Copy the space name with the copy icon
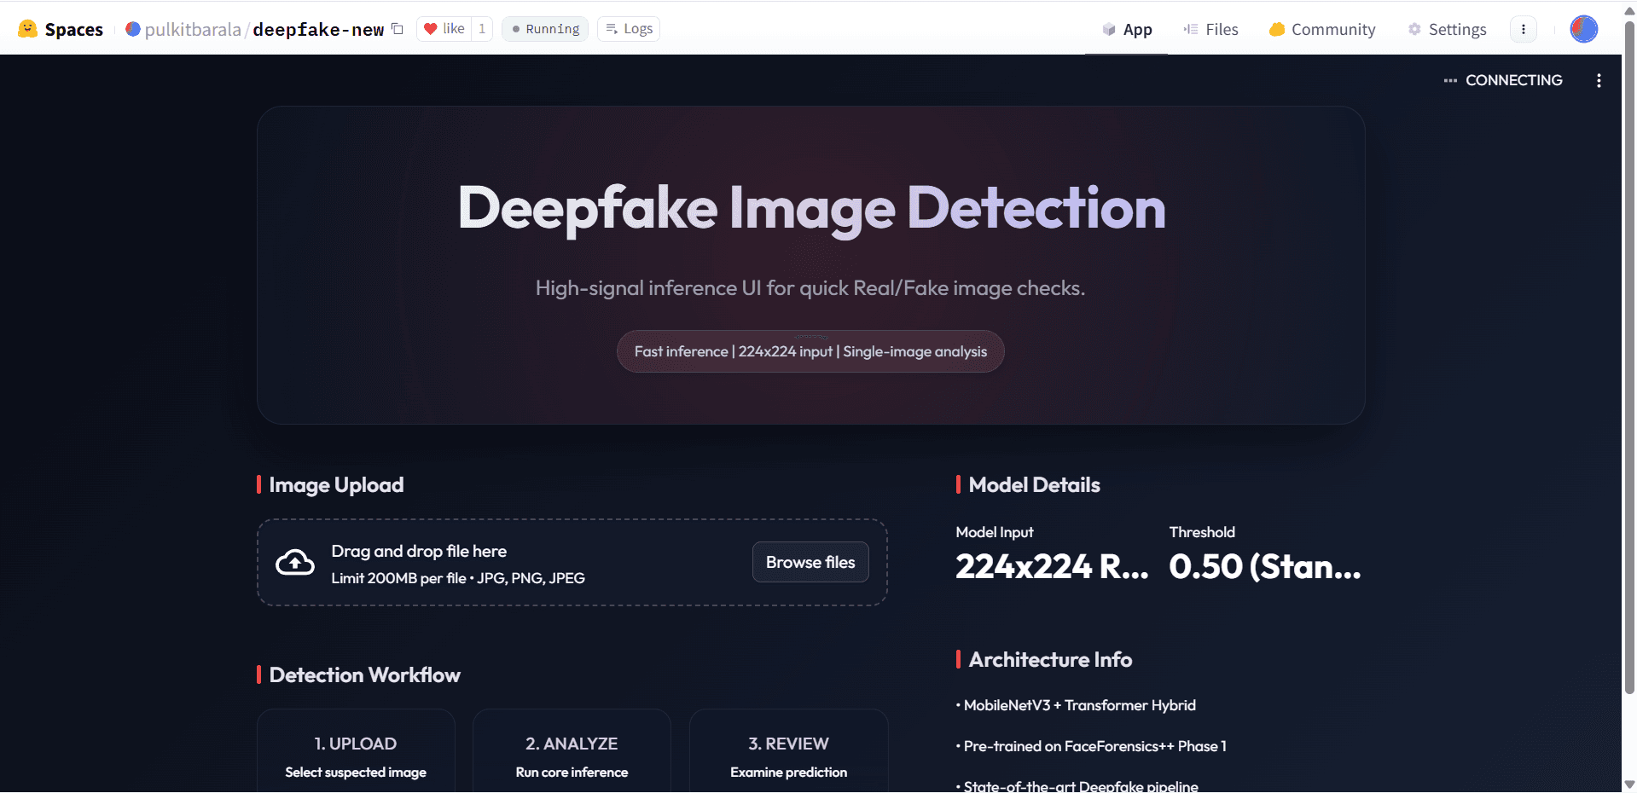 (398, 29)
